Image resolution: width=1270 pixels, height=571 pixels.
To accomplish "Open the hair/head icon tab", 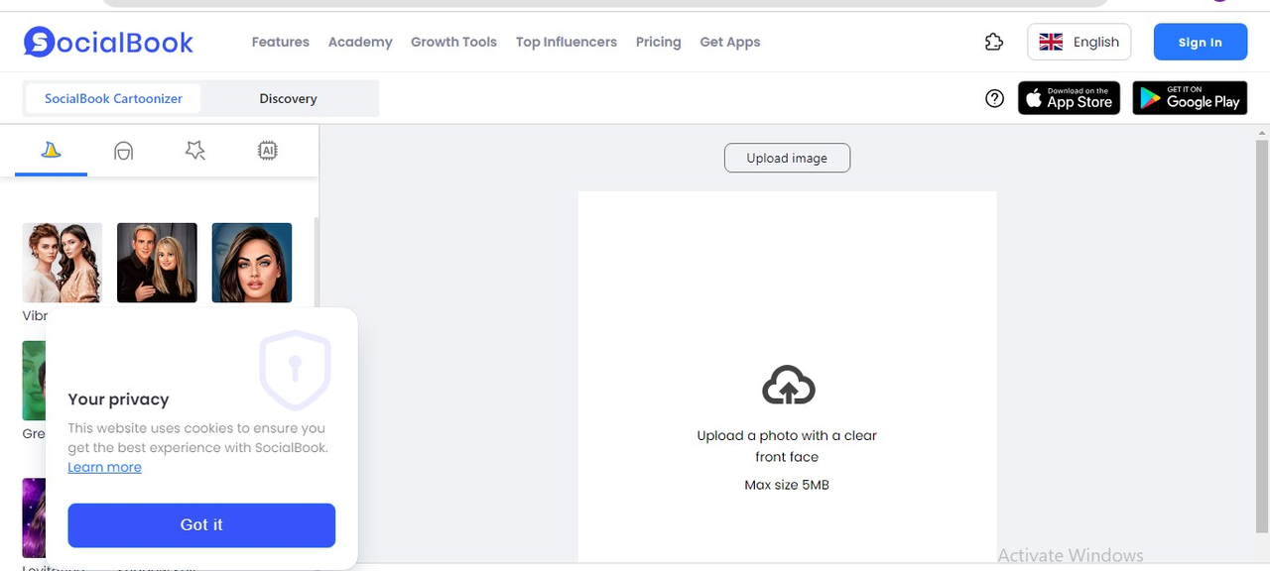I will 123,151.
